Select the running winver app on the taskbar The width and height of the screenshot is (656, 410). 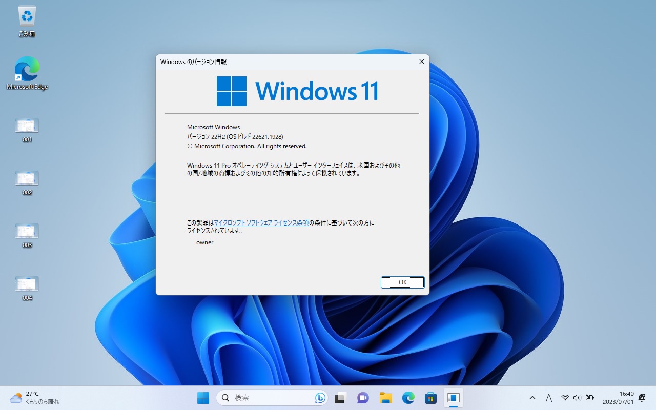click(453, 398)
